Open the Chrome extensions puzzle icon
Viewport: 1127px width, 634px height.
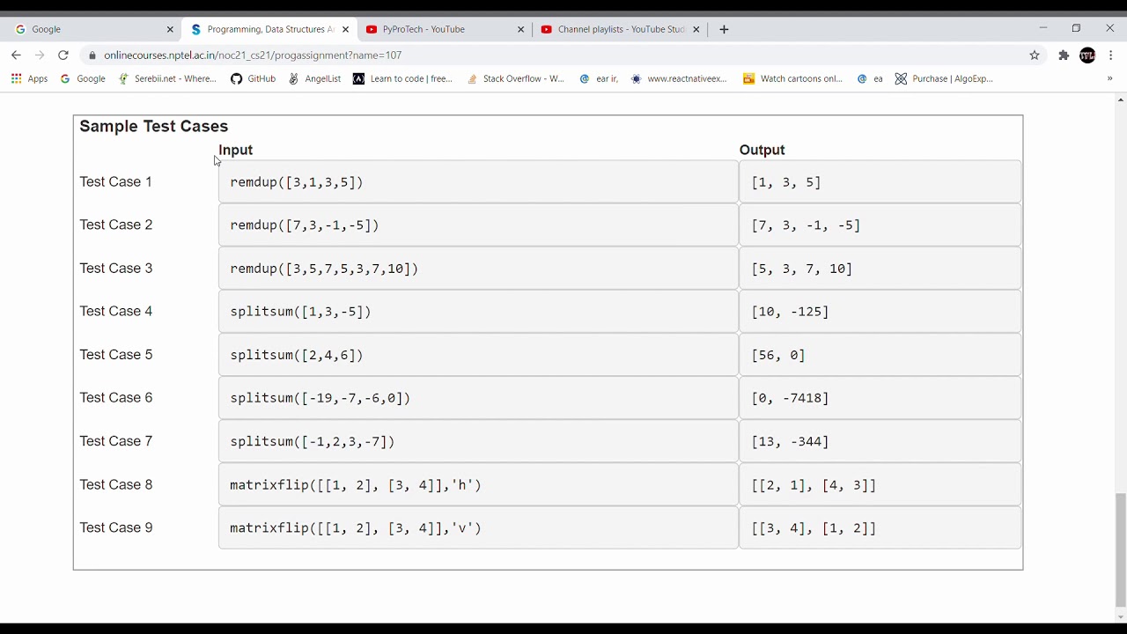tap(1064, 55)
